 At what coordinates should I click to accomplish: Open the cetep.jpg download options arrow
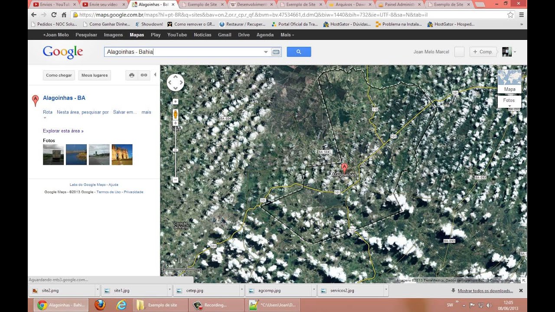[242, 290]
